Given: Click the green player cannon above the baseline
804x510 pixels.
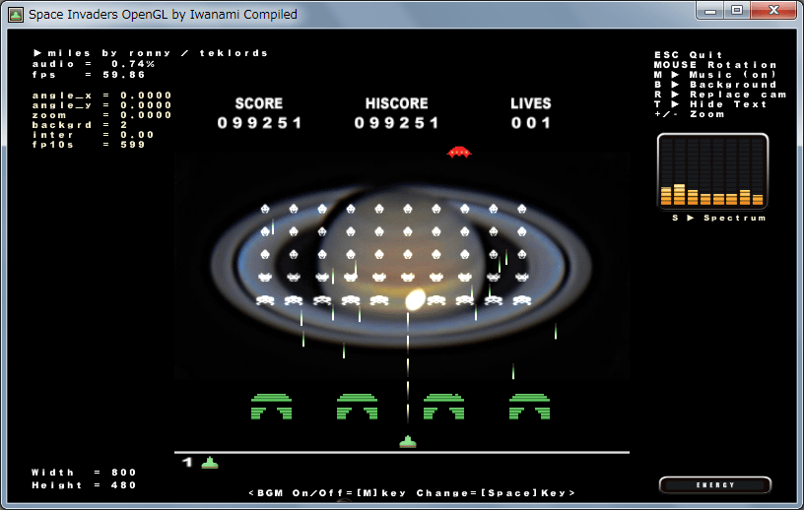Looking at the screenshot, I should coord(408,441).
